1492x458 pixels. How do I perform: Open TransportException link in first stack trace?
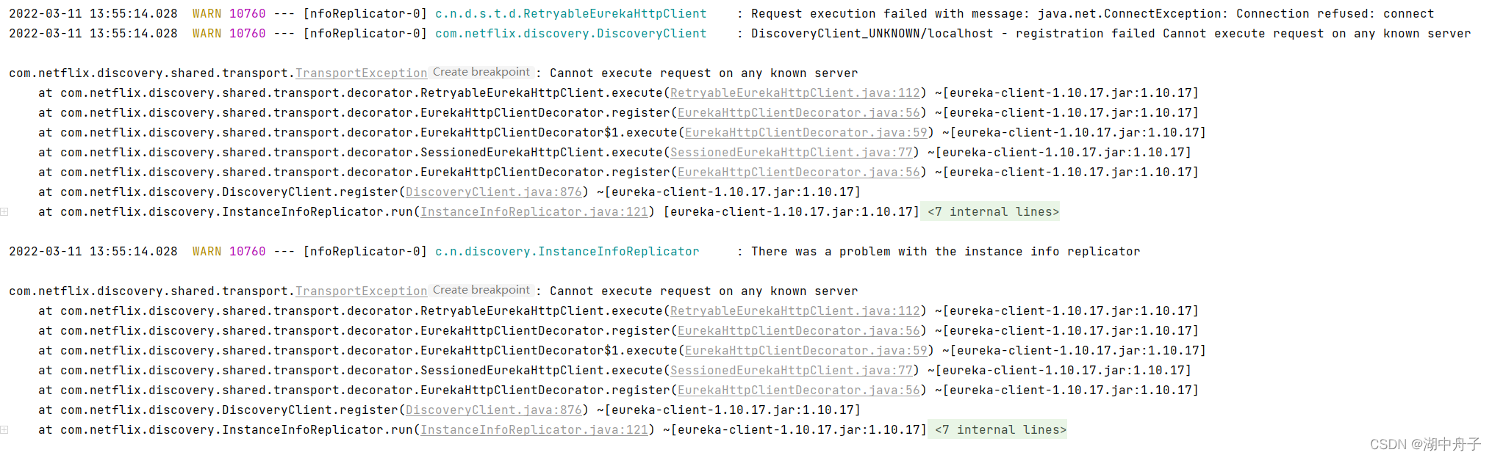pyautogui.click(x=361, y=73)
